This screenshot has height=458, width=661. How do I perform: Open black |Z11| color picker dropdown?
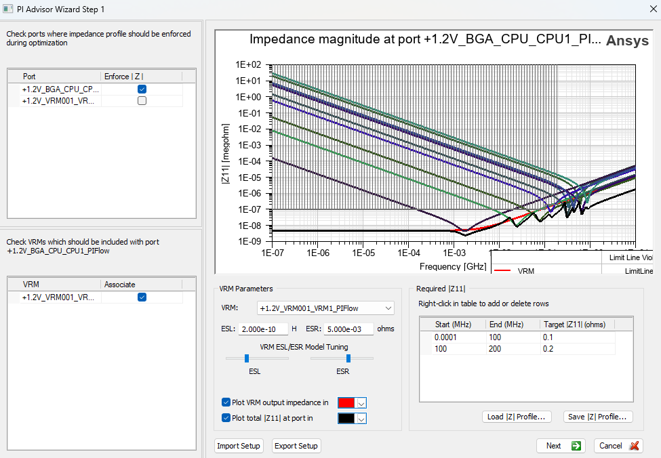click(x=361, y=419)
